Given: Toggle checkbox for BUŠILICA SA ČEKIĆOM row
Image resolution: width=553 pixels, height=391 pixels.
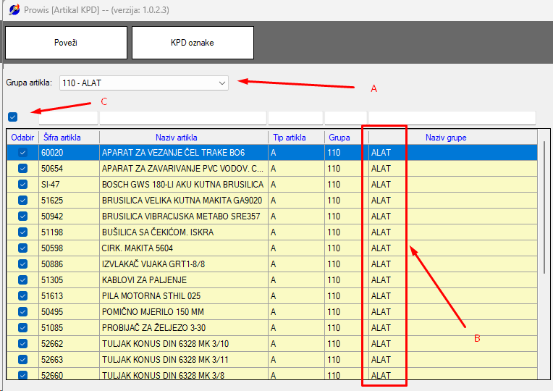Looking at the screenshot, I should 23,232.
